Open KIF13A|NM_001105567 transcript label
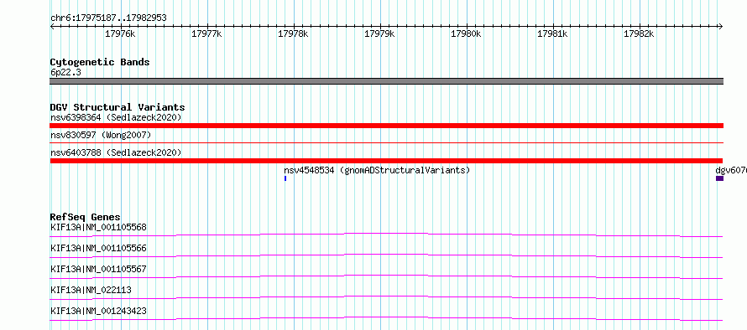 [98, 269]
